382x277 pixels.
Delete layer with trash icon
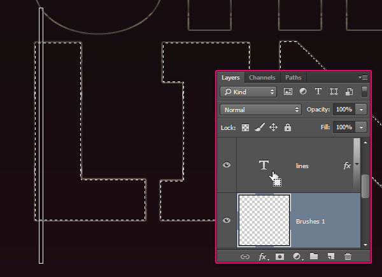(348, 257)
